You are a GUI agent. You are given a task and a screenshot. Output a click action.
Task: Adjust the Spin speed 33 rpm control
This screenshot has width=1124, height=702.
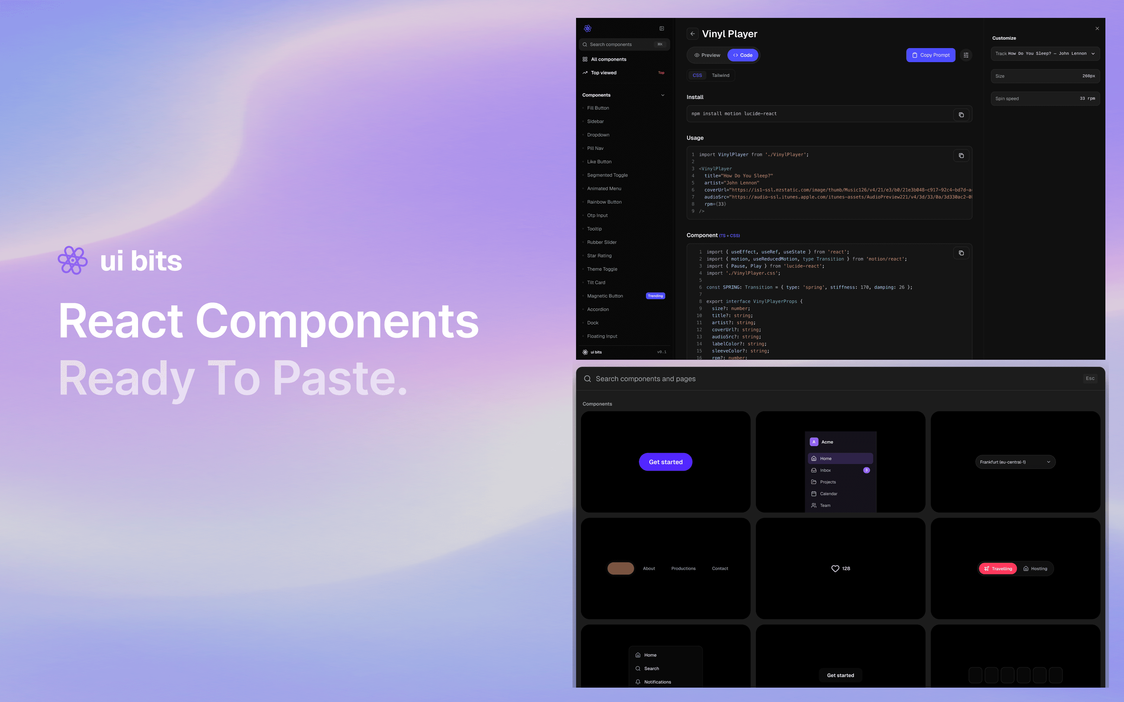(1045, 99)
